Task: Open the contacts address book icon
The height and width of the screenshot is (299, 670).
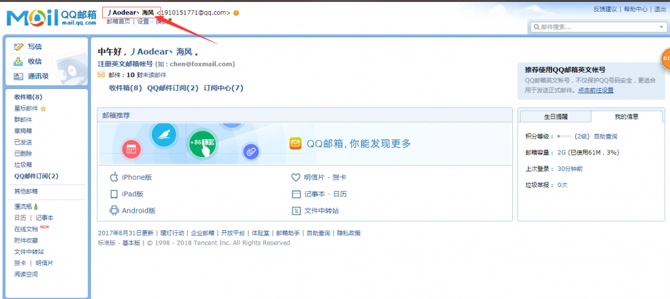Action: point(18,77)
